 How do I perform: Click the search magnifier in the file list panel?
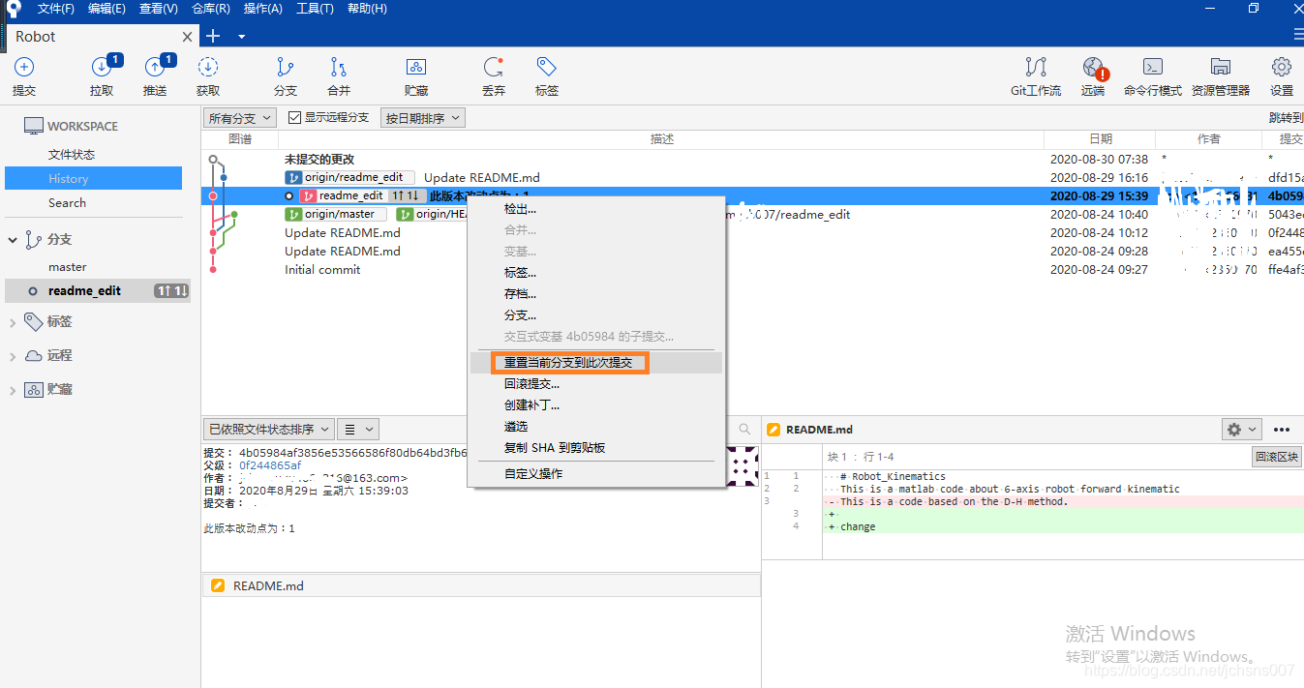[744, 429]
